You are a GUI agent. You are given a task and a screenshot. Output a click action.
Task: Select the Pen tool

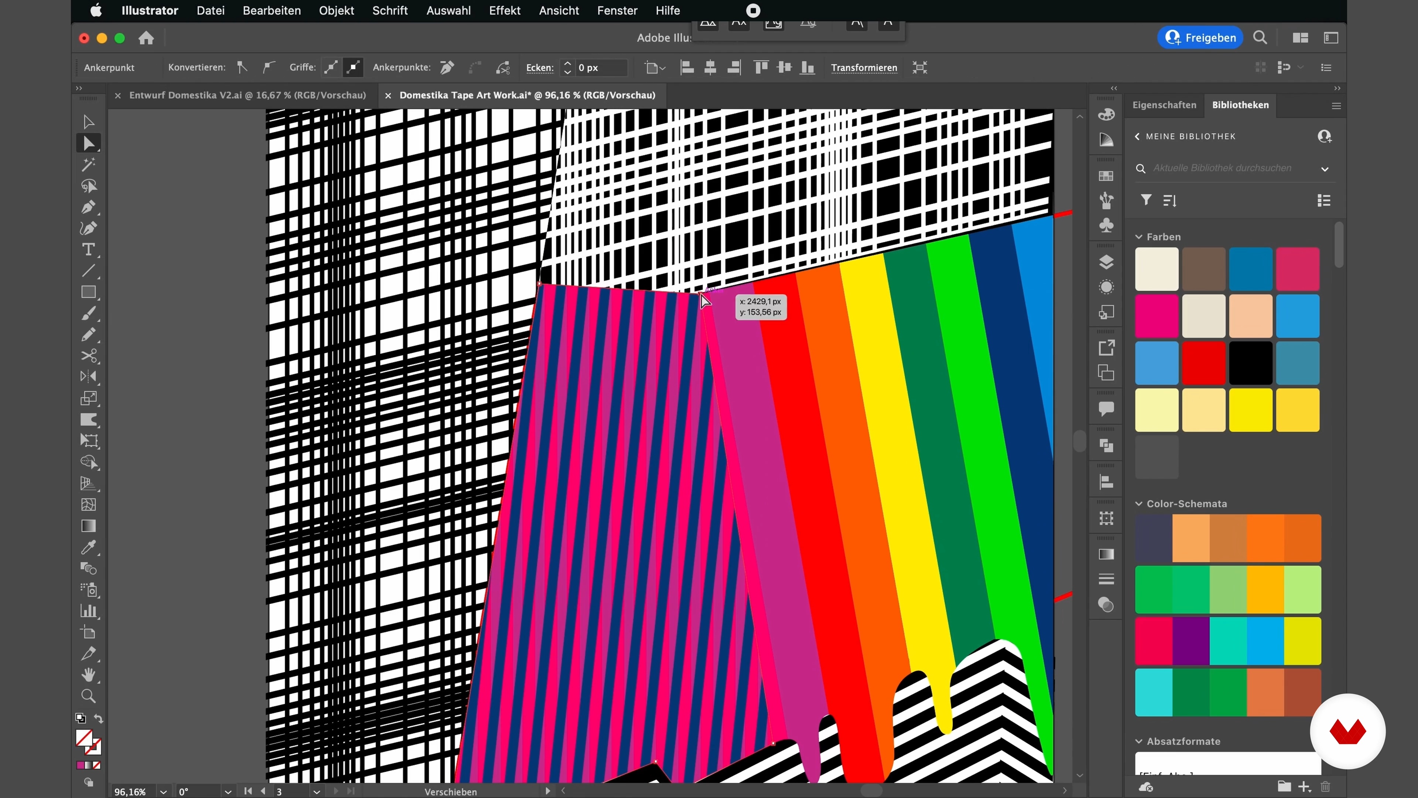88,207
